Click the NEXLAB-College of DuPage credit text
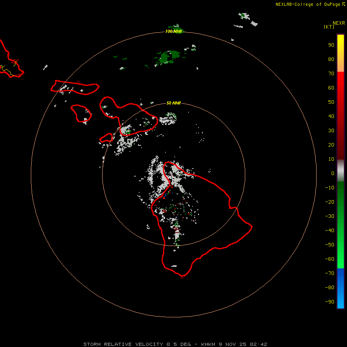This screenshot has height=347, width=347. click(310, 4)
